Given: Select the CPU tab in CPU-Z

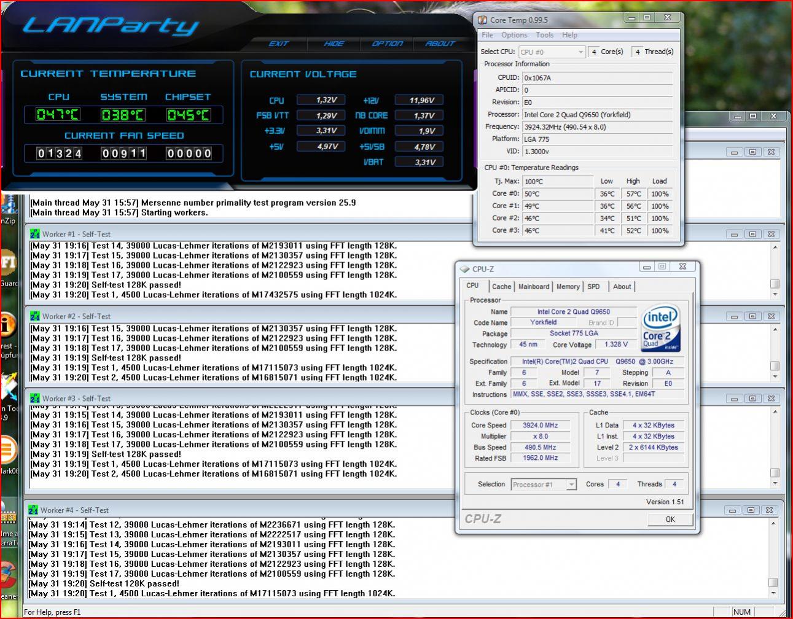Looking at the screenshot, I should tap(472, 286).
